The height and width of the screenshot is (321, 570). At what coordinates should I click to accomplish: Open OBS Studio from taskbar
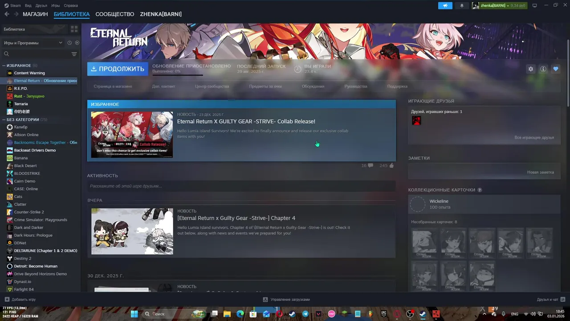(410, 314)
